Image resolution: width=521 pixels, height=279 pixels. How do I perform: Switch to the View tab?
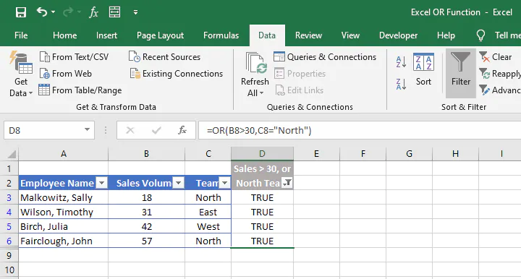[350, 35]
